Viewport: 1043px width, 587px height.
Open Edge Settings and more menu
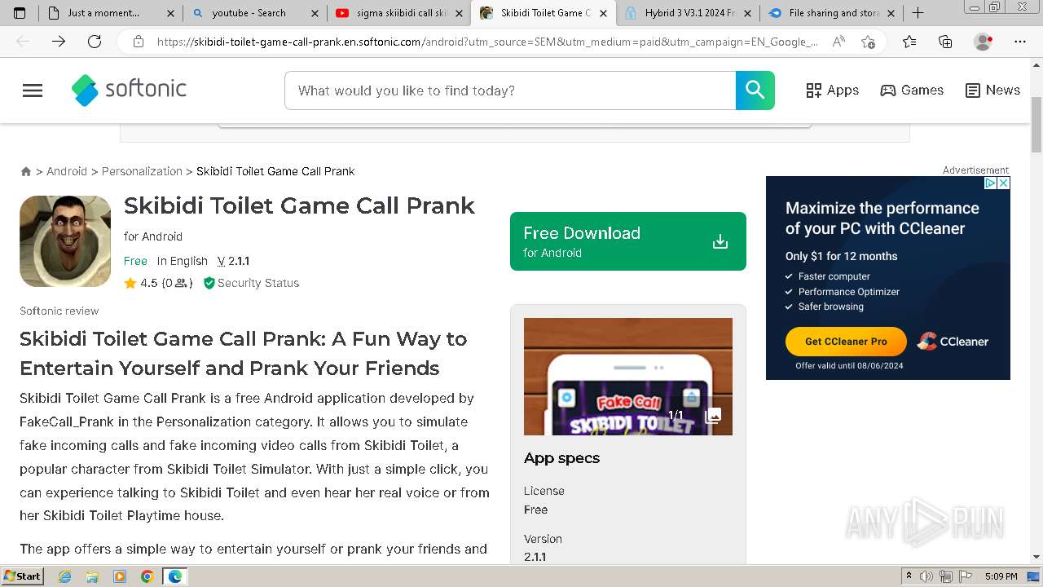coord(1020,42)
